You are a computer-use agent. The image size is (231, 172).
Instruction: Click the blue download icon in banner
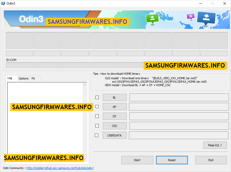pos(206,18)
